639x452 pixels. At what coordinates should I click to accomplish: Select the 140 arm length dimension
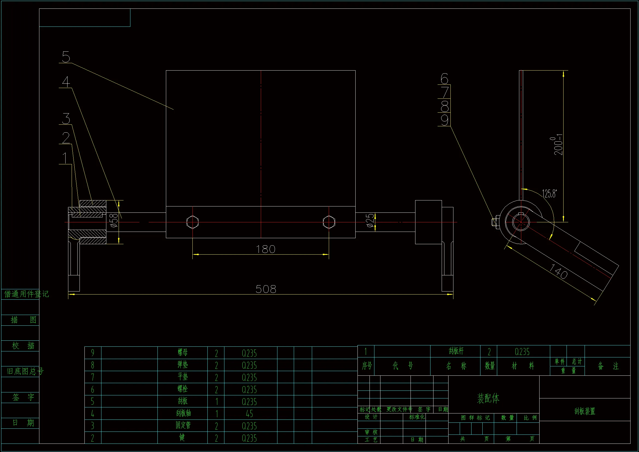(x=558, y=272)
